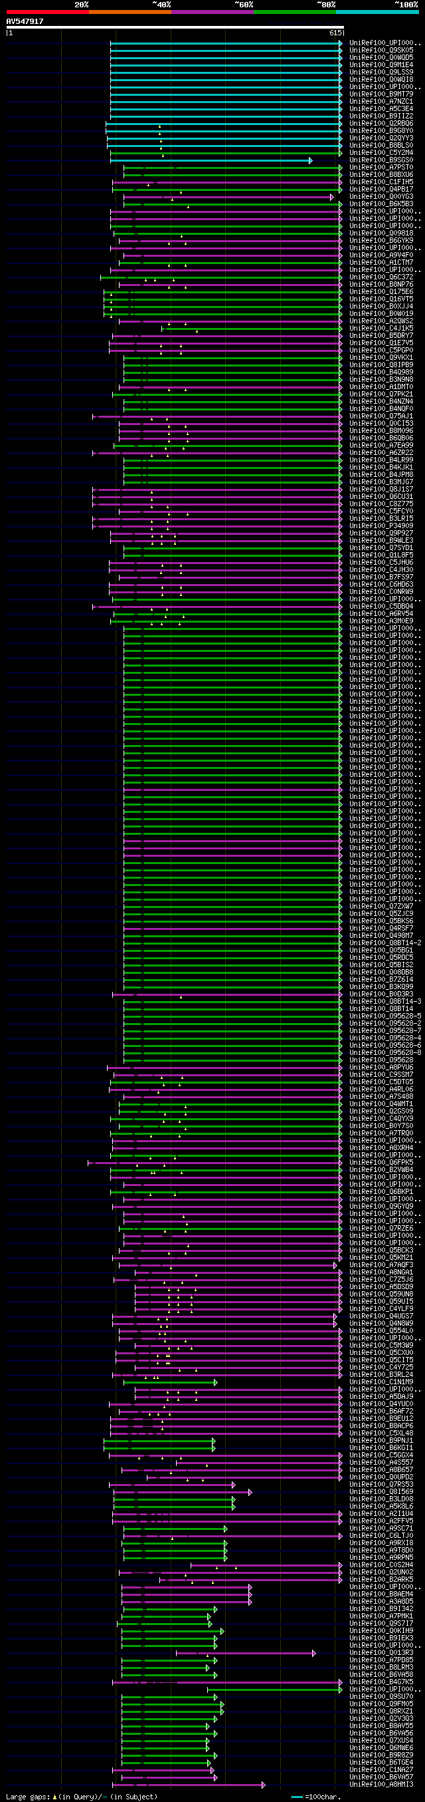Image resolution: width=425 pixels, height=1802 pixels.
Task: Open hit UniRef100_Q09818
Action: click(x=381, y=233)
